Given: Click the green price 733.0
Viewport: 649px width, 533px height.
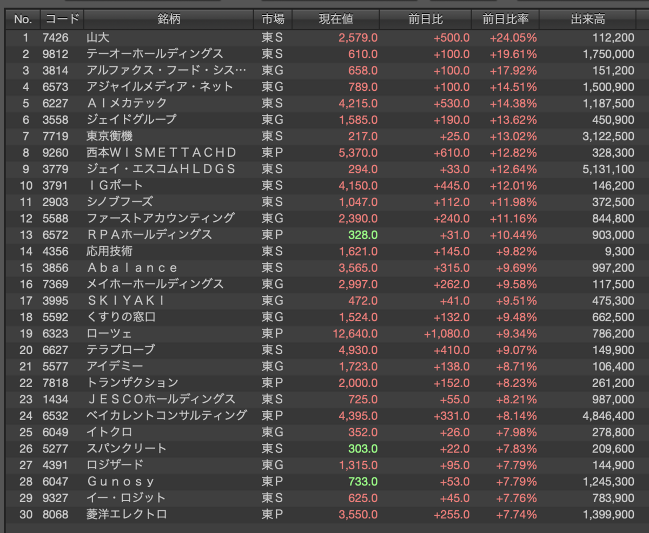Looking at the screenshot, I should click(363, 481).
